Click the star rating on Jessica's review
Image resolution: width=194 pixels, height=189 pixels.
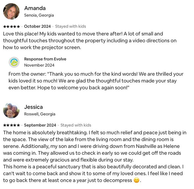pos(11,125)
